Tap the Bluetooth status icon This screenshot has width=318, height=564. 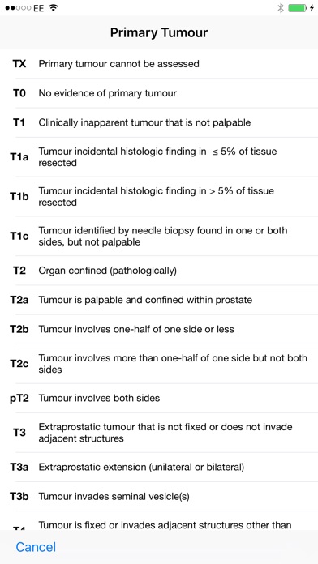pyautogui.click(x=281, y=8)
